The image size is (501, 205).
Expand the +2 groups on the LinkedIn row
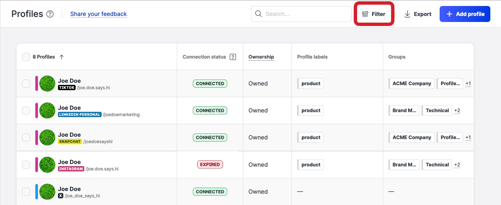pos(457,110)
